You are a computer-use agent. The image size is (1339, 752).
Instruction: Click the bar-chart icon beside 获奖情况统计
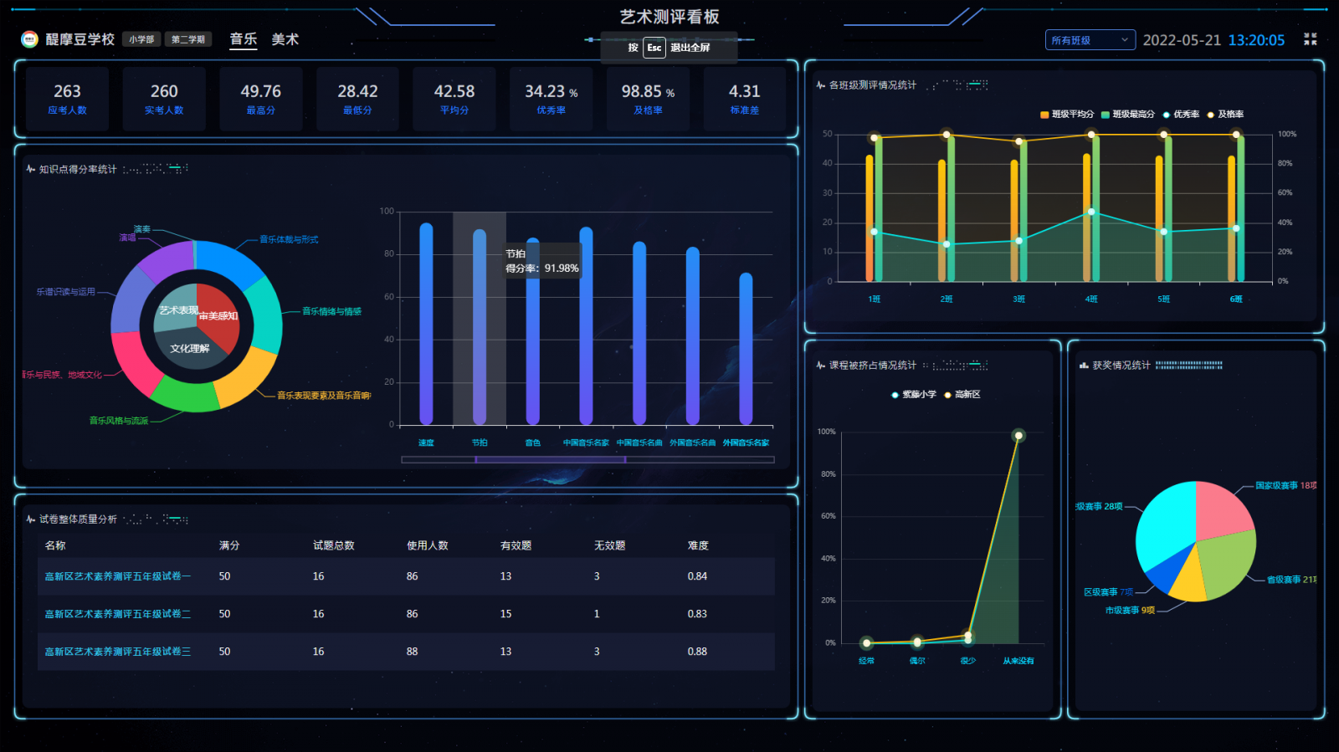click(x=1084, y=366)
